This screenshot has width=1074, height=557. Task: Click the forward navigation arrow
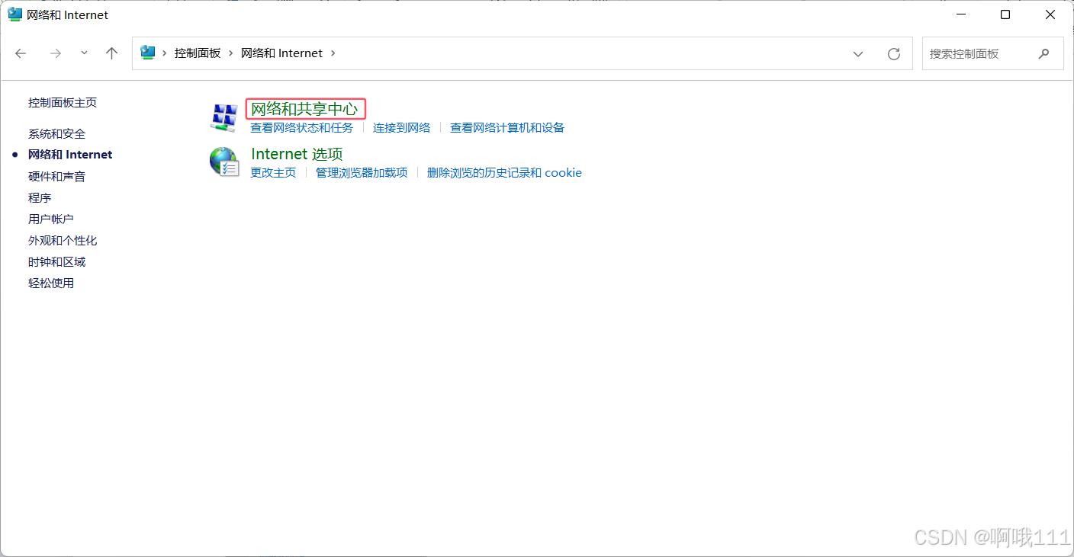click(55, 53)
